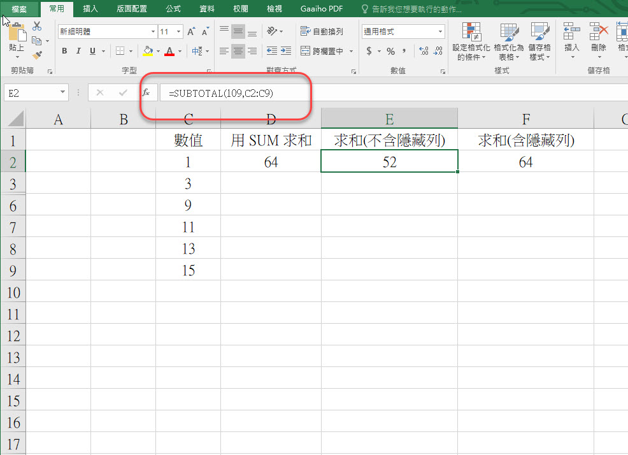Expand the Merge & Center dropdown arrow

tap(351, 52)
